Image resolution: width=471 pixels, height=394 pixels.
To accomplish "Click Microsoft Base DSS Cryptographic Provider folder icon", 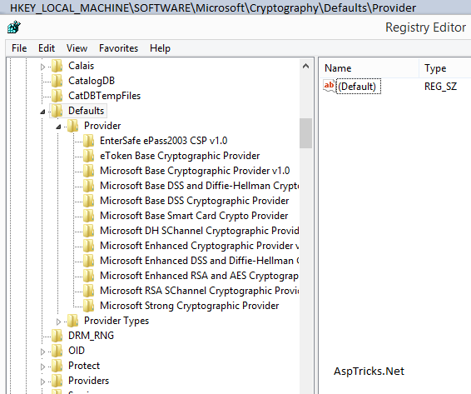I will 88,201.
